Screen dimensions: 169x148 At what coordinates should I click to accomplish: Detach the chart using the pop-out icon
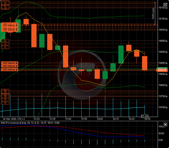[x=165, y=5]
